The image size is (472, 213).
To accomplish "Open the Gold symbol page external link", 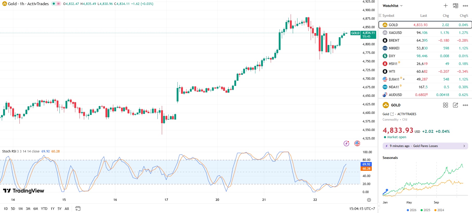I will pos(392,114).
